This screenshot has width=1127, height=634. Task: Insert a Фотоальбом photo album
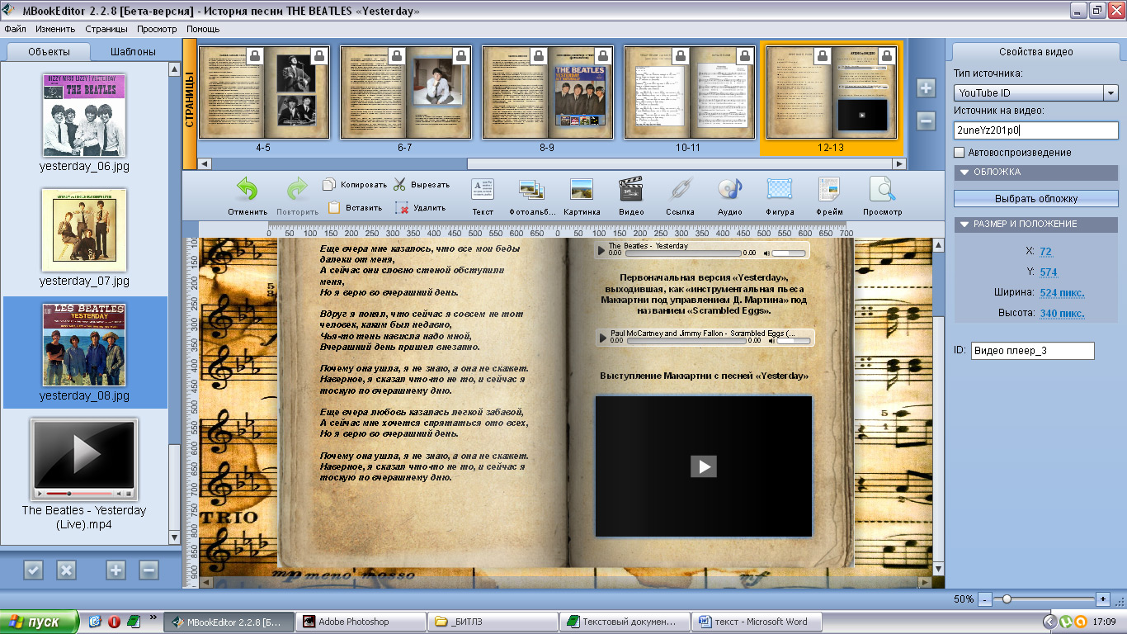point(530,196)
